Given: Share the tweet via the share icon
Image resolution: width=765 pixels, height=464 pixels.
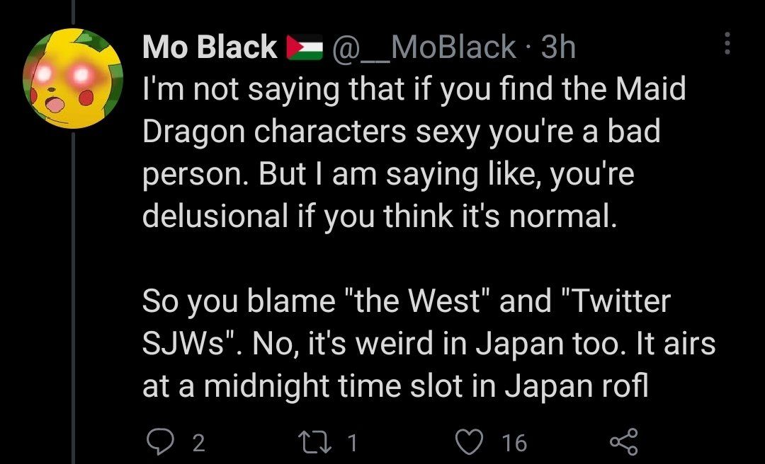Looking at the screenshot, I should coord(623,442).
